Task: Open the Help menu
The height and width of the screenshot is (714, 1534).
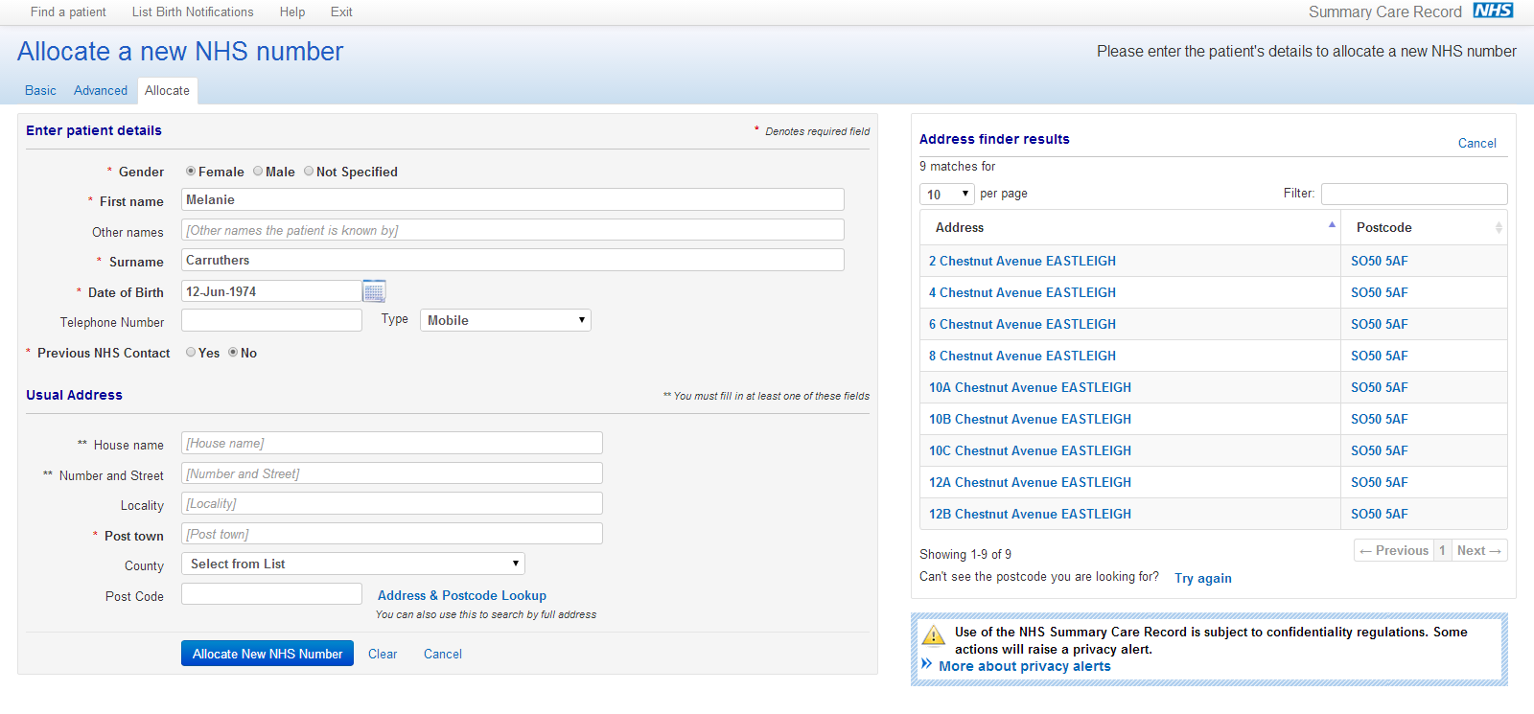Action: 292,12
